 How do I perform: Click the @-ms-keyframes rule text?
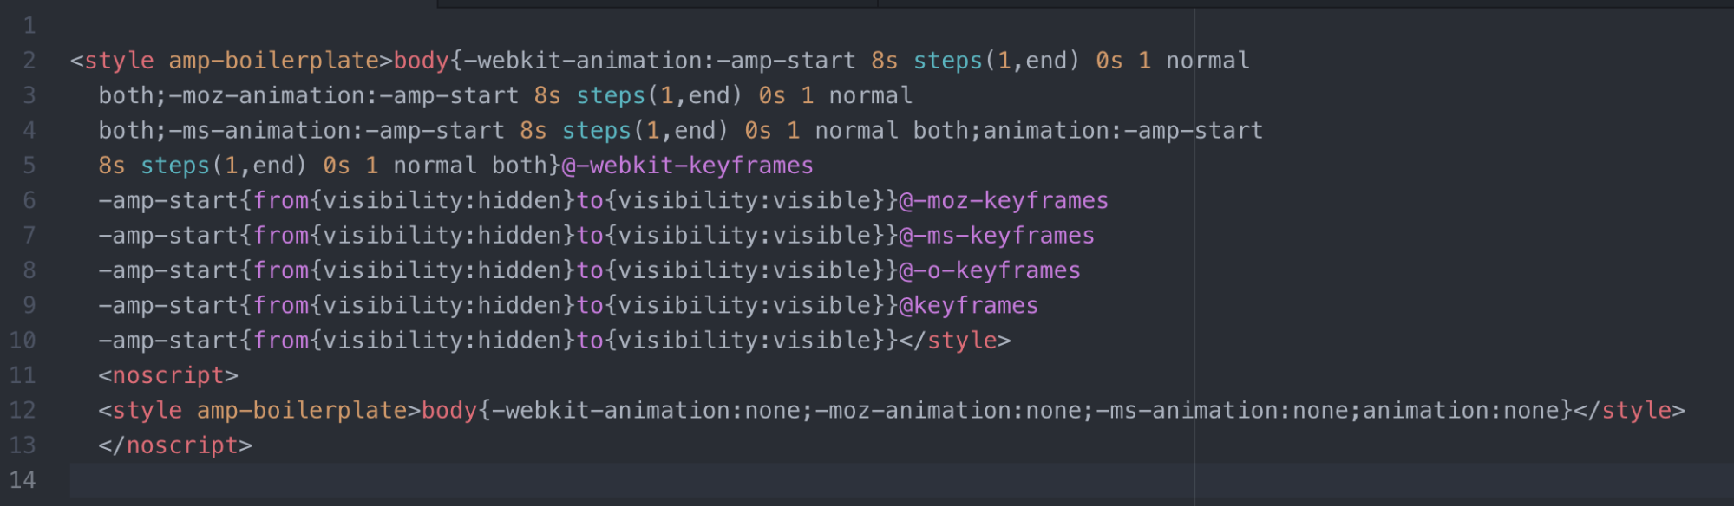point(998,236)
